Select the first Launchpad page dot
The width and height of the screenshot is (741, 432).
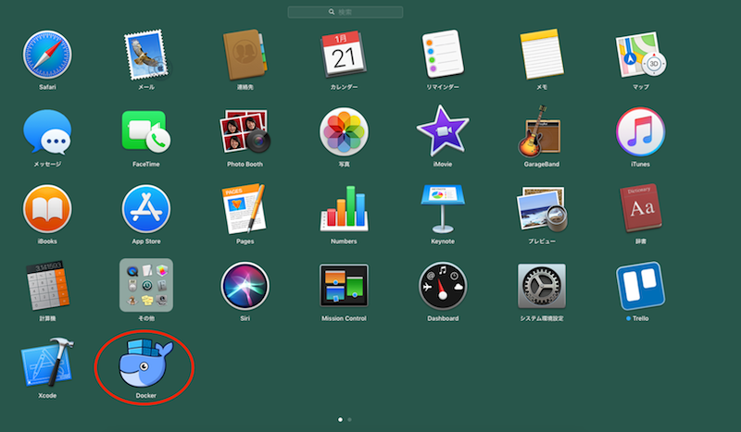(x=340, y=419)
